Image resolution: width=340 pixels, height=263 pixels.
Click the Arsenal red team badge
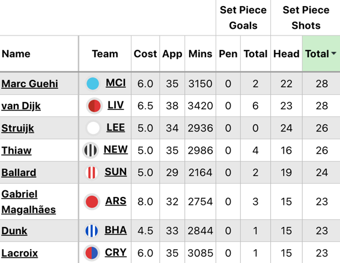tap(92, 202)
